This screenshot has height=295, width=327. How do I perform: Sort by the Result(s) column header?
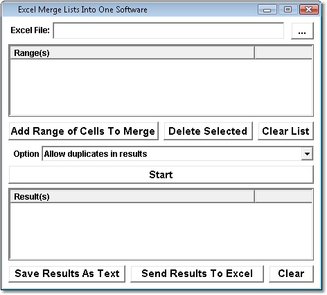coord(132,197)
